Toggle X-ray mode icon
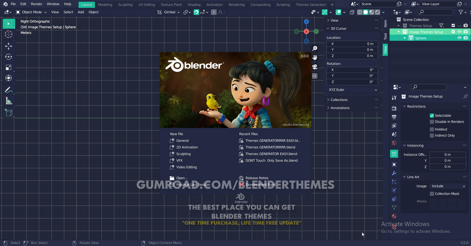The height and width of the screenshot is (246, 471). tap(352, 12)
